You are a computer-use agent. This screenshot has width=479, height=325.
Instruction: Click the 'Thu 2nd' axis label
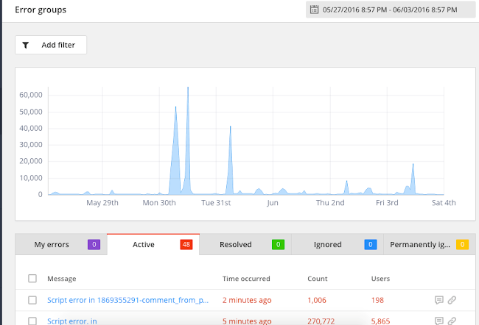pyautogui.click(x=330, y=203)
